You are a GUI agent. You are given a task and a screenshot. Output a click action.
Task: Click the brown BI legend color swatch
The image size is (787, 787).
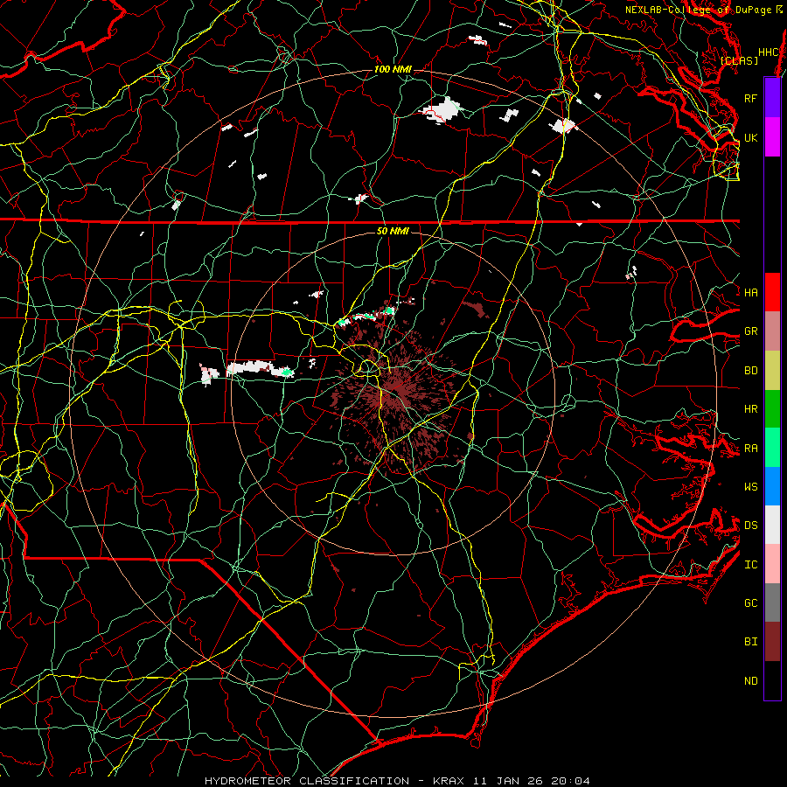click(x=772, y=642)
